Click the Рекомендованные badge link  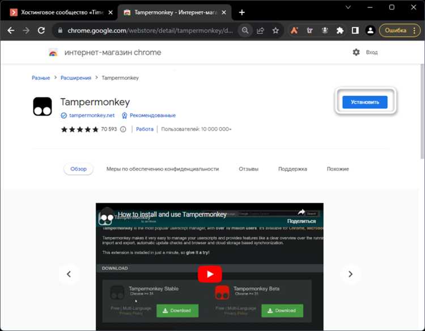152,116
